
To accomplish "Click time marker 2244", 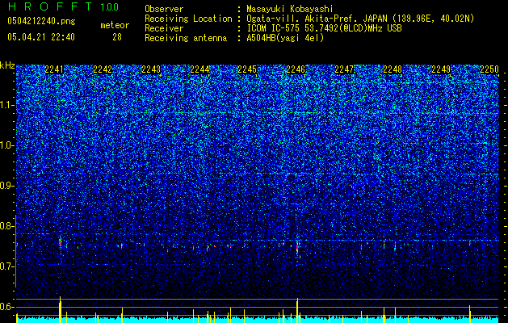I will pos(199,69).
